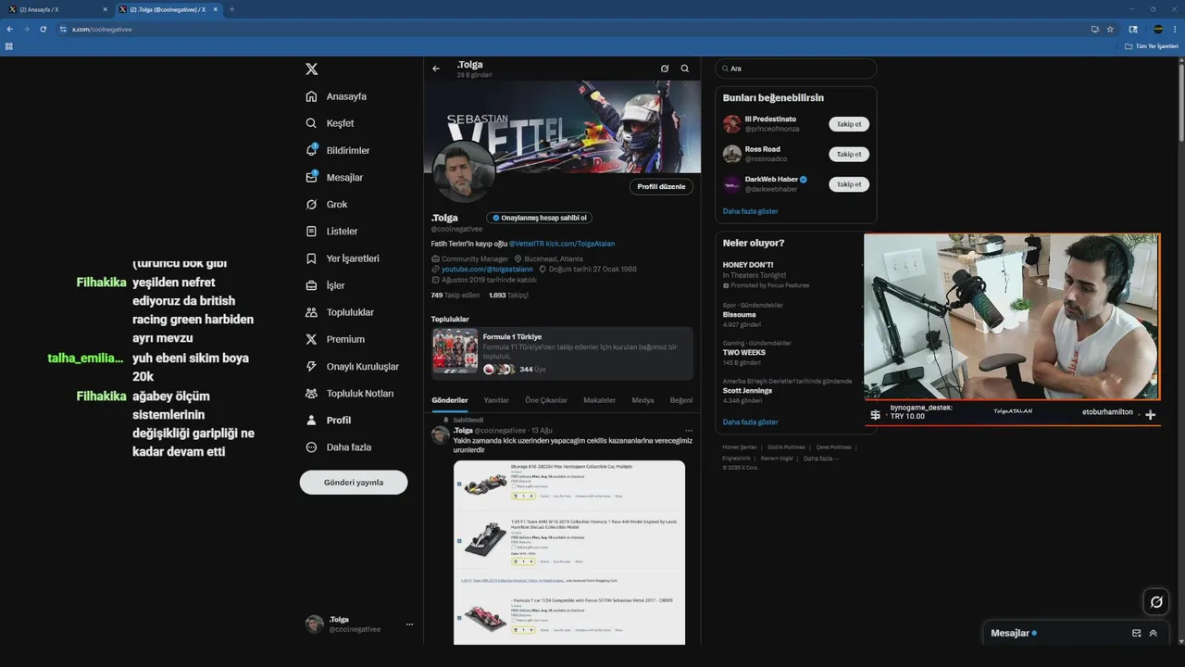Click the Grok icon in profile header
The image size is (1185, 667).
coord(665,69)
